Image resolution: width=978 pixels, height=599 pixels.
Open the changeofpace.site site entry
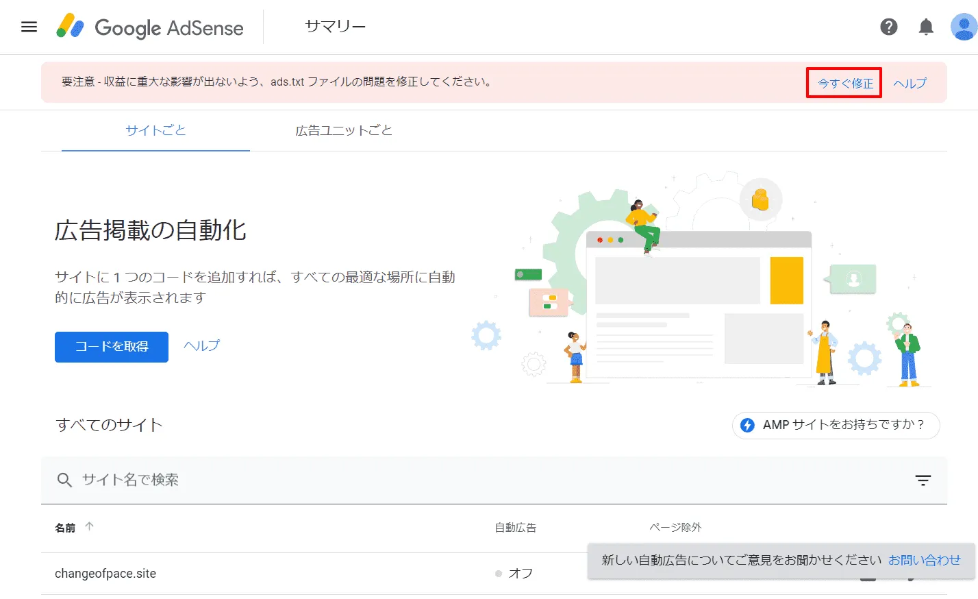pyautogui.click(x=105, y=573)
